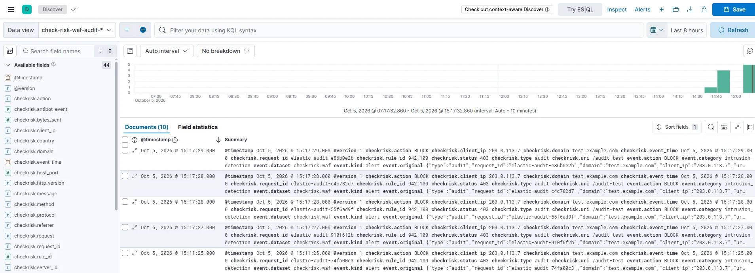This screenshot has width=755, height=273.
Task: Open the display density keyboard icon
Action: (724, 127)
